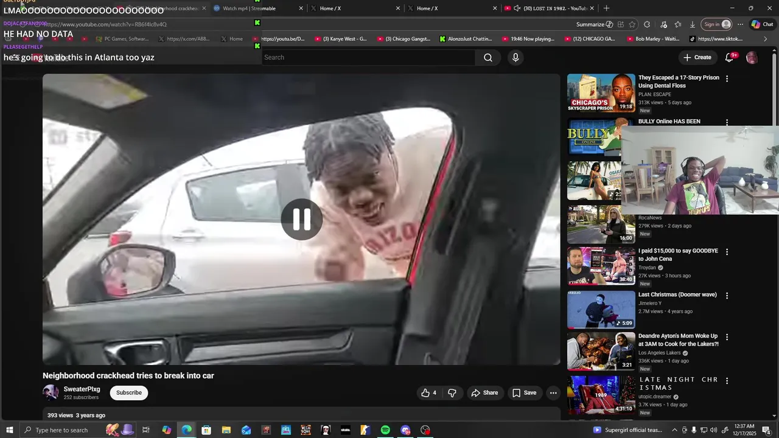779x438 pixels.
Task: Open options for 'I paid $15,000' video
Action: 727,252
